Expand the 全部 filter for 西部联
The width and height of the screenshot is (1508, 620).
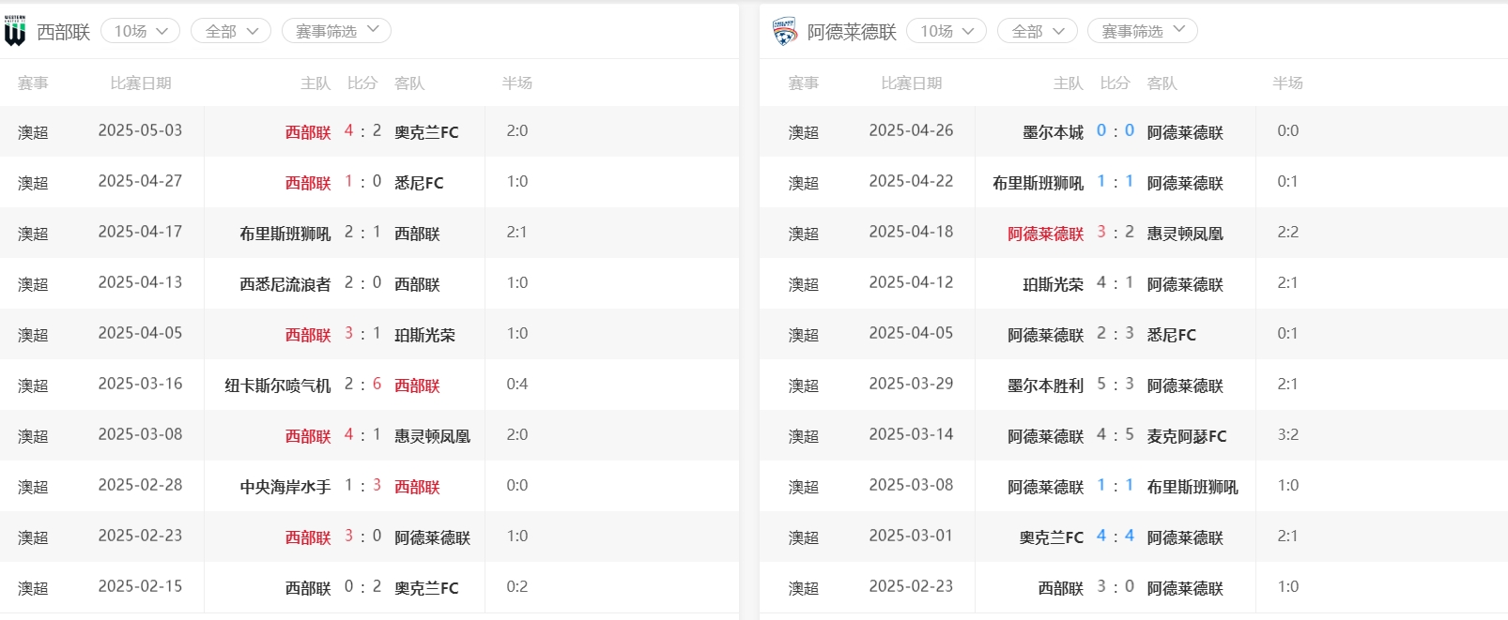pos(231,31)
